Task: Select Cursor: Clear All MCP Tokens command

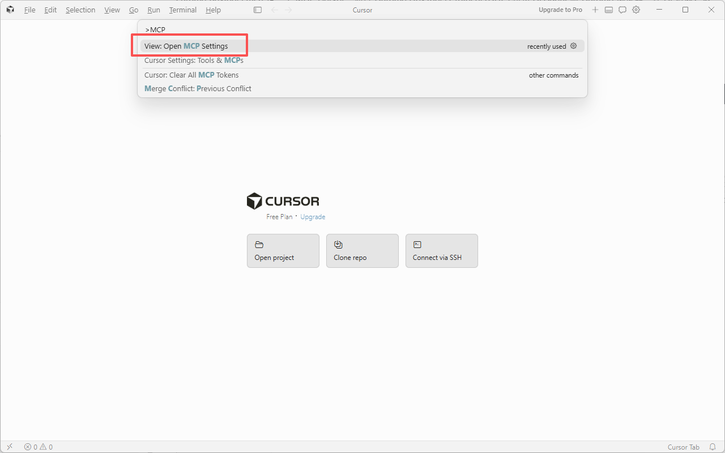Action: 362,75
